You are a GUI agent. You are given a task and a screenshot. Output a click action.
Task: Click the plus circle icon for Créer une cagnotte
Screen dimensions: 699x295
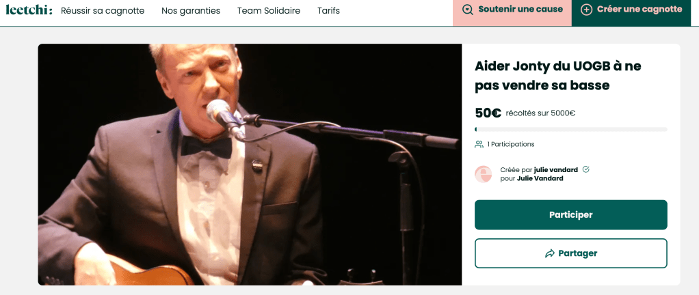pos(586,10)
